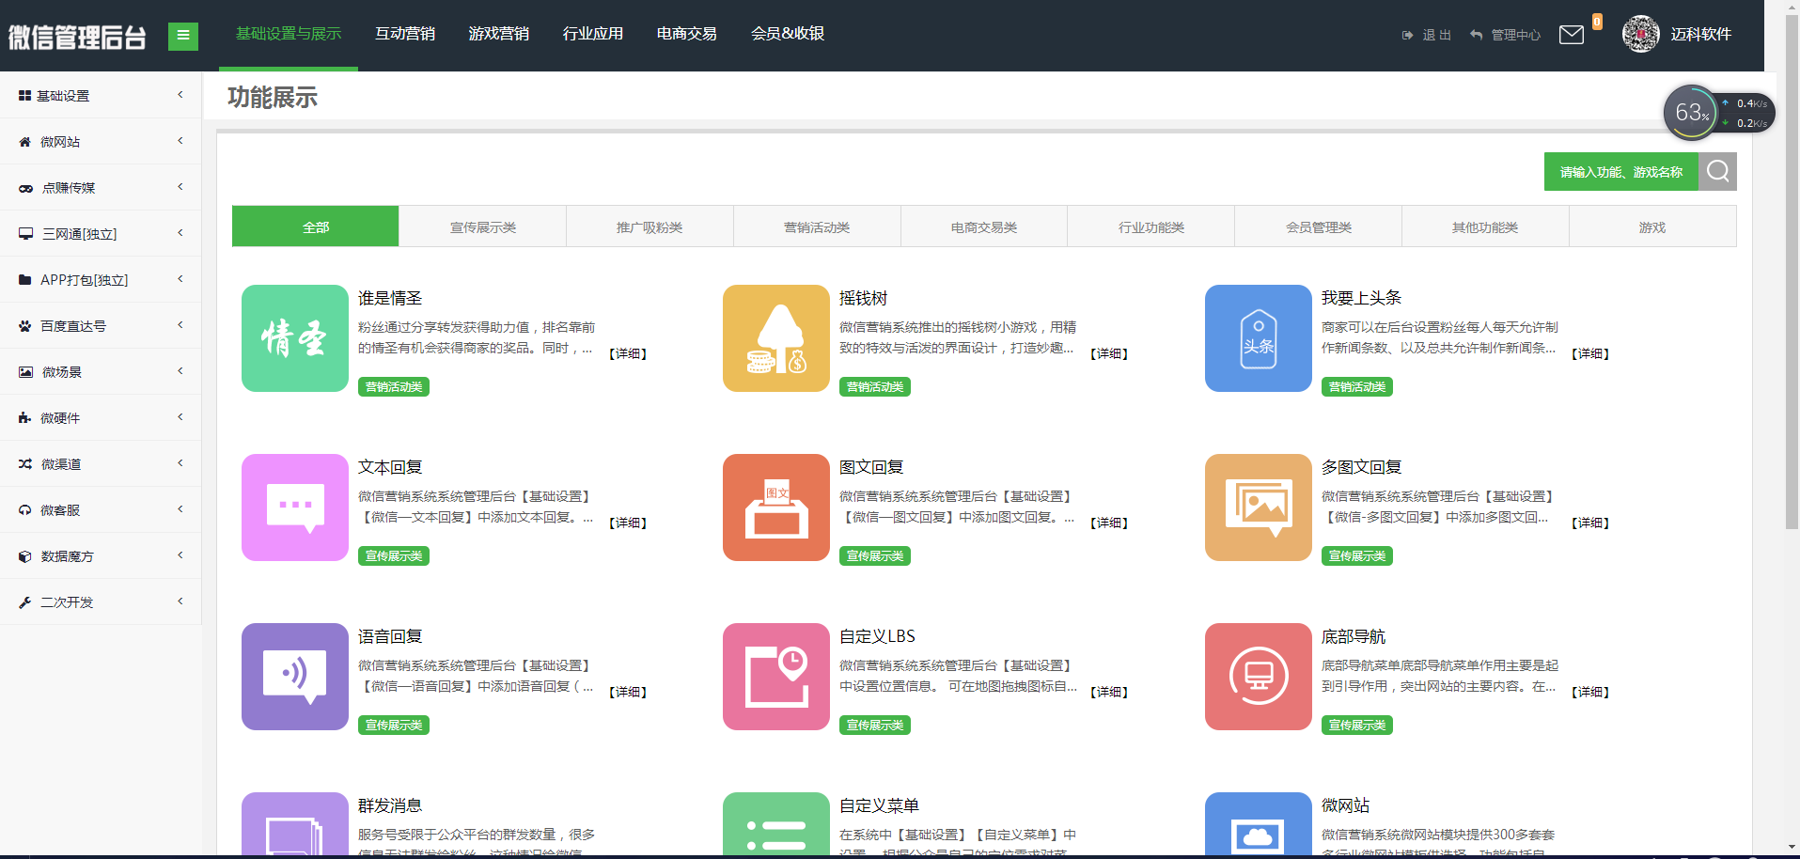
Task: Click the 三网通 monitor icon in sidebar
Action: point(25,234)
